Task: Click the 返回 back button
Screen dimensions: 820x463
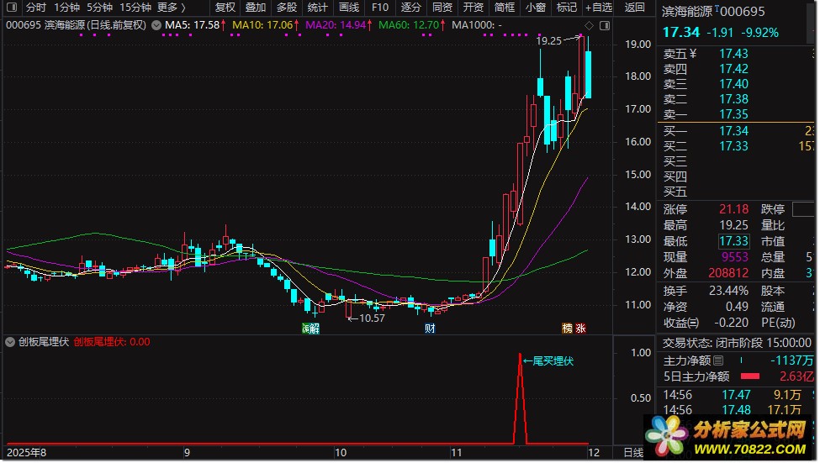Action: coord(634,8)
